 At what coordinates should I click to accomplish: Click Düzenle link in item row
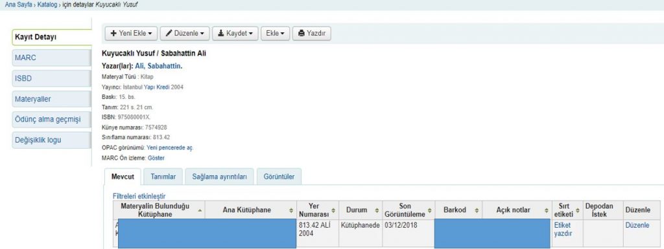coord(637,225)
